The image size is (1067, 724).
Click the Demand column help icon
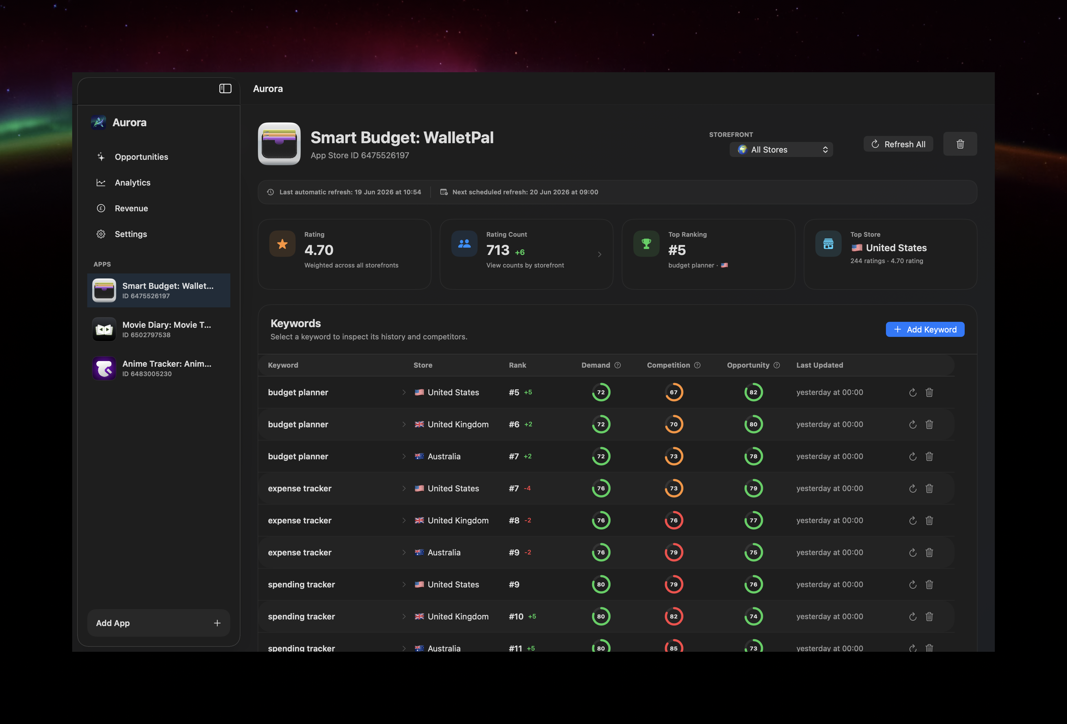[x=618, y=365]
